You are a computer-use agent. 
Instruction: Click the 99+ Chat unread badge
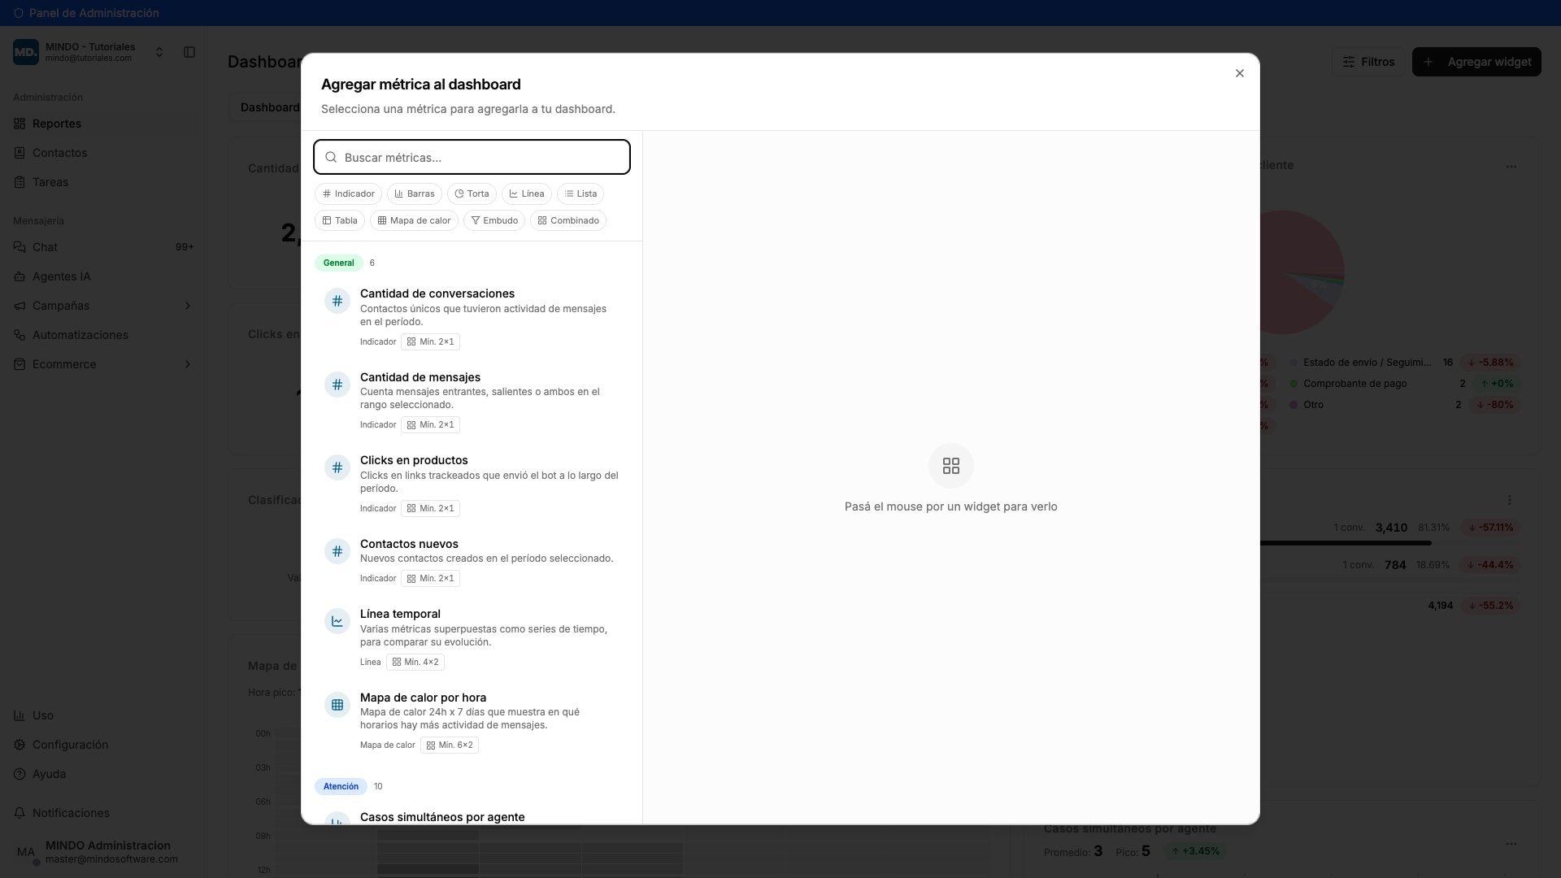pyautogui.click(x=185, y=247)
